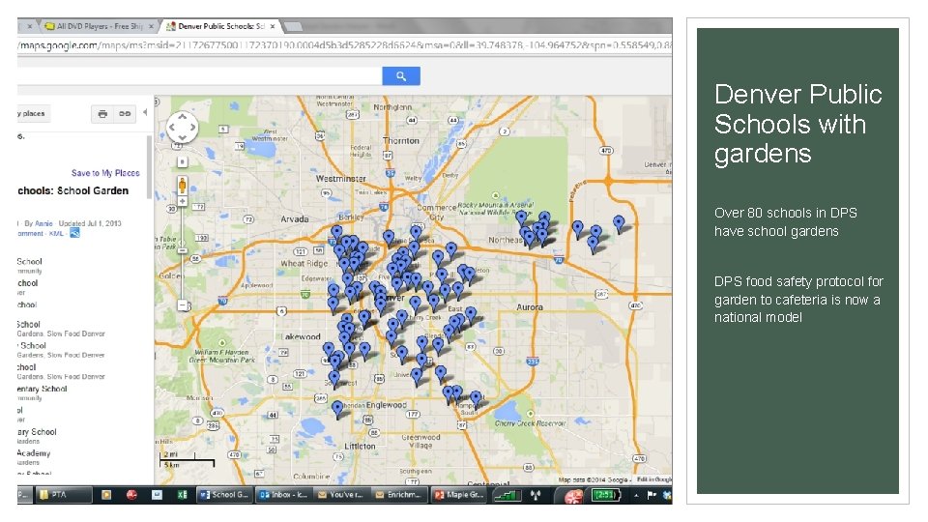This screenshot has width=928, height=522.
Task: Click the Arvada label on the map
Action: pos(294,218)
